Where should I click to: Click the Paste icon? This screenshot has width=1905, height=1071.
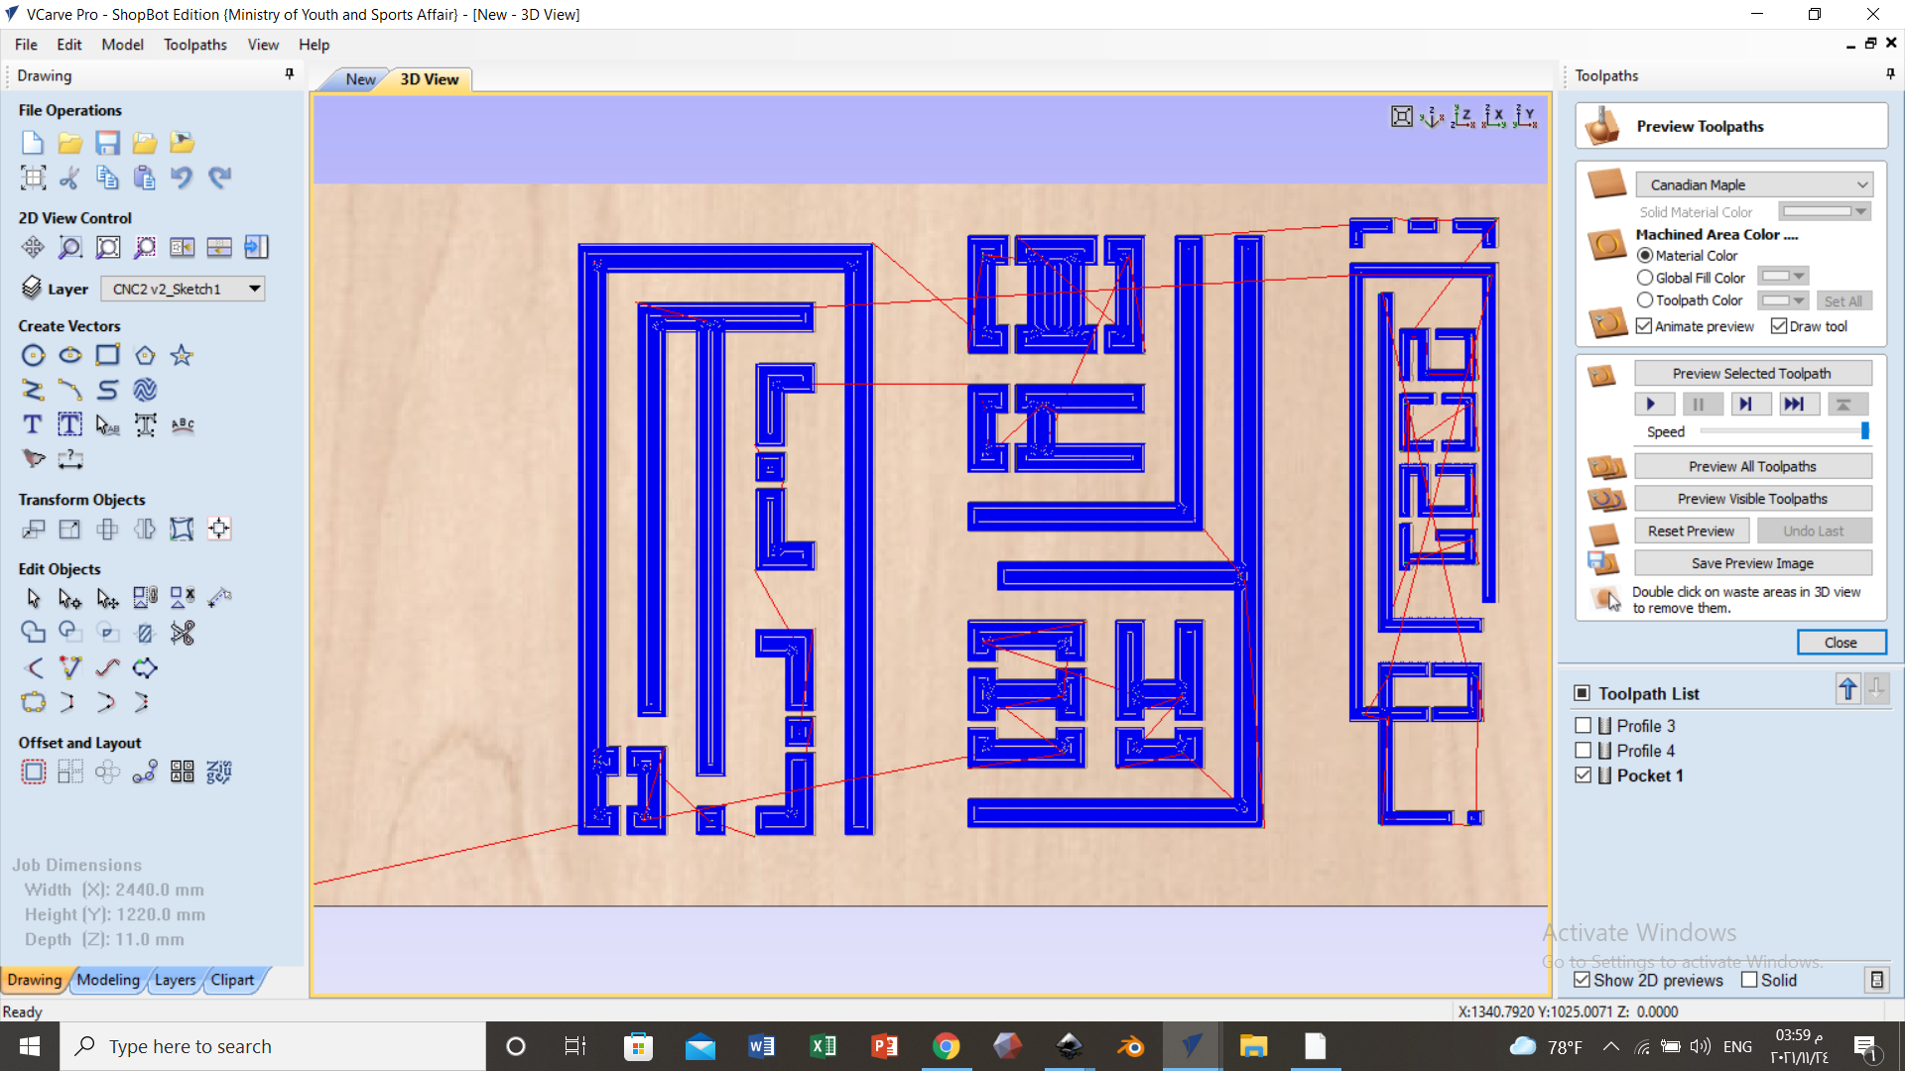pos(145,178)
